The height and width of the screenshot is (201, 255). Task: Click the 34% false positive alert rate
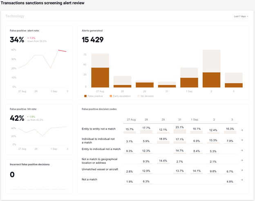point(17,40)
